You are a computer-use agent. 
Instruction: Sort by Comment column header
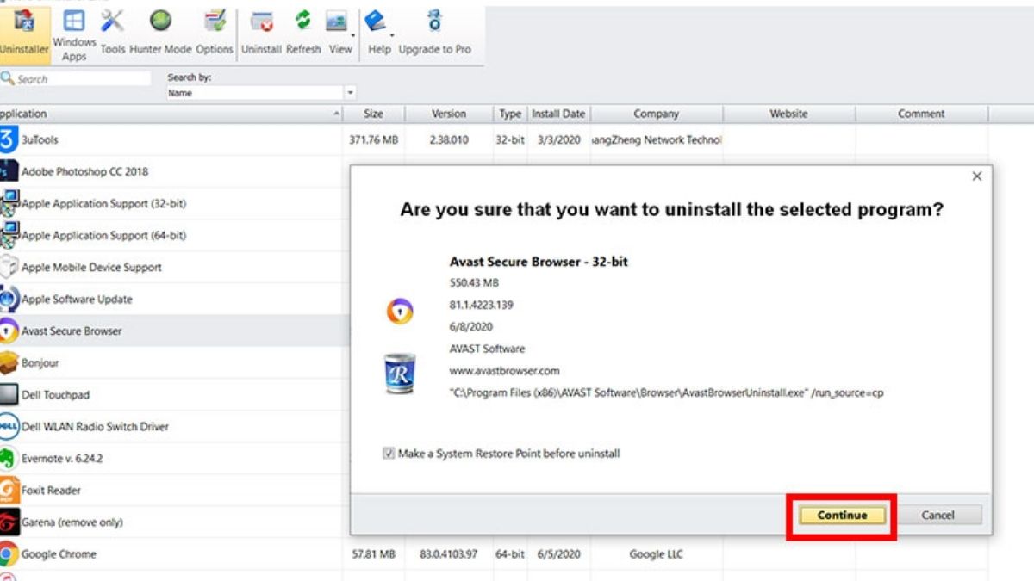click(x=921, y=114)
